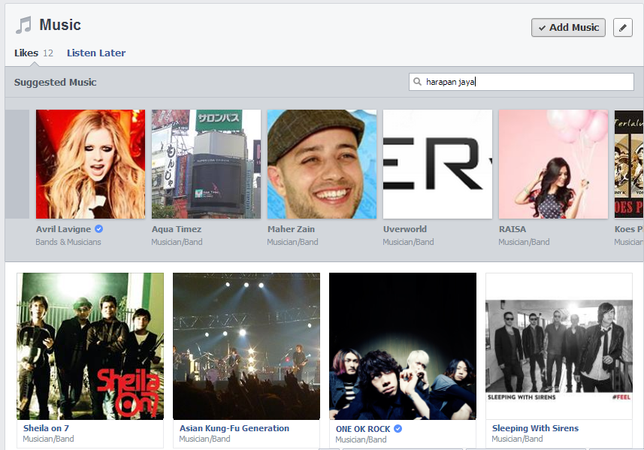Open the Koes Plus suggested thumbnail
The width and height of the screenshot is (644, 450).
click(629, 164)
